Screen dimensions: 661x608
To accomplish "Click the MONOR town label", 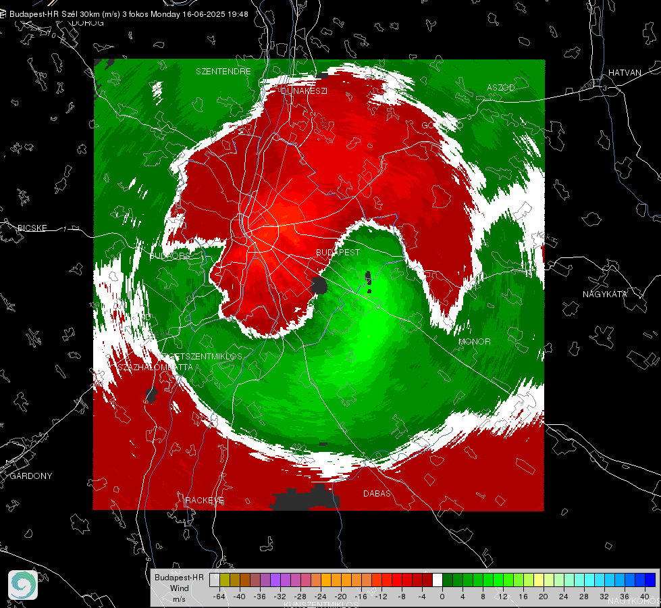I will [474, 341].
